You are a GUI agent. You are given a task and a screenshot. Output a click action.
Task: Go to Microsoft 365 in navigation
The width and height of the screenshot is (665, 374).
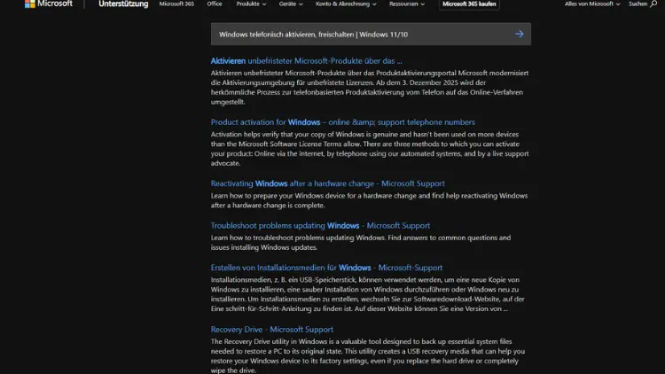[x=176, y=4]
